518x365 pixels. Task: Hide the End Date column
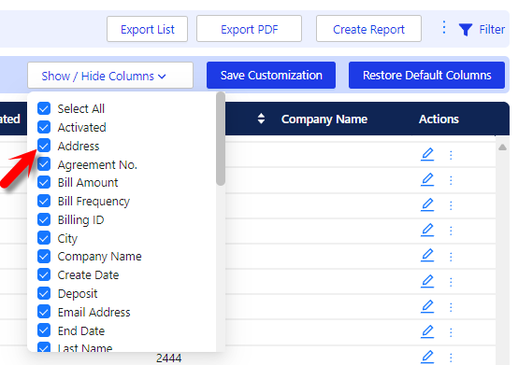44,330
